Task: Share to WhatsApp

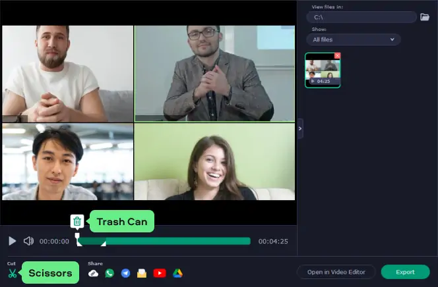Action: 109,273
